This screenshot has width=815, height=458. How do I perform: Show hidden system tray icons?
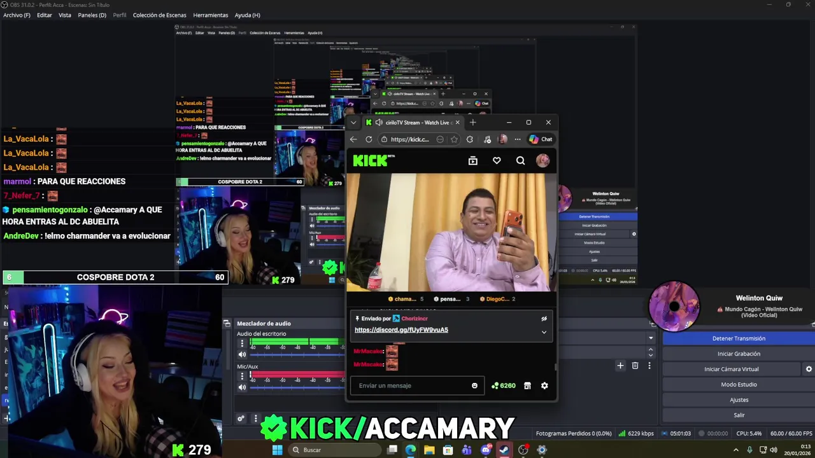point(736,450)
